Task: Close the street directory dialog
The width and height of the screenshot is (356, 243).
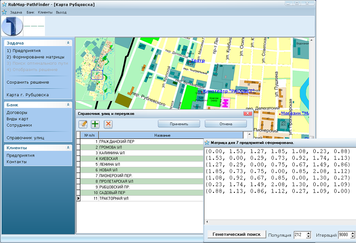Action: click(x=248, y=114)
